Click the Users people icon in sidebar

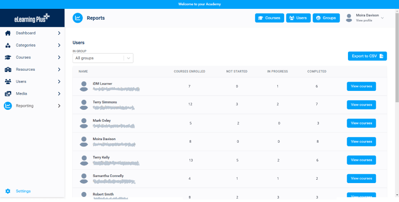(x=8, y=82)
